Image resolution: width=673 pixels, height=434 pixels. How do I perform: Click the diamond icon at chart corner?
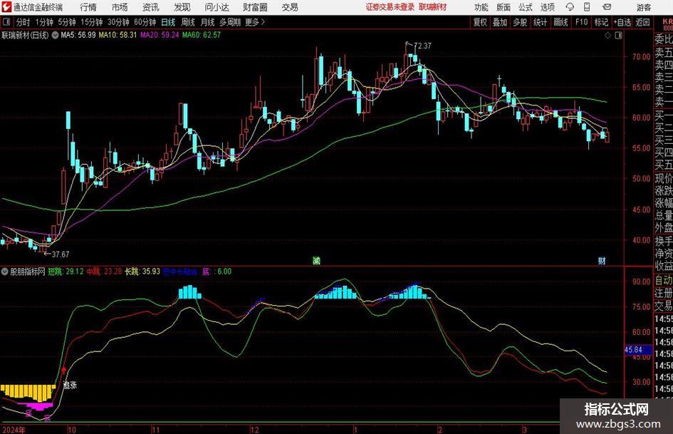[x=607, y=36]
